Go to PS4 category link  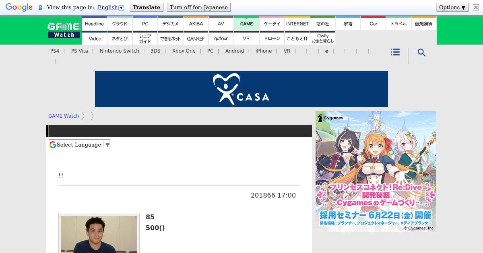[x=55, y=51]
